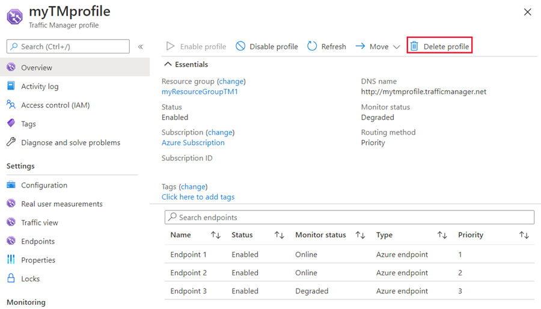Click the Properties bars icon
The image size is (541, 309).
[x=11, y=259]
